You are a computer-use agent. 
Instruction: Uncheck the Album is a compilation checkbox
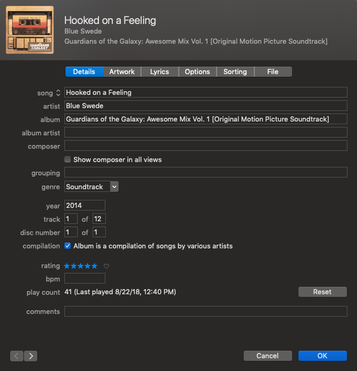click(x=68, y=246)
